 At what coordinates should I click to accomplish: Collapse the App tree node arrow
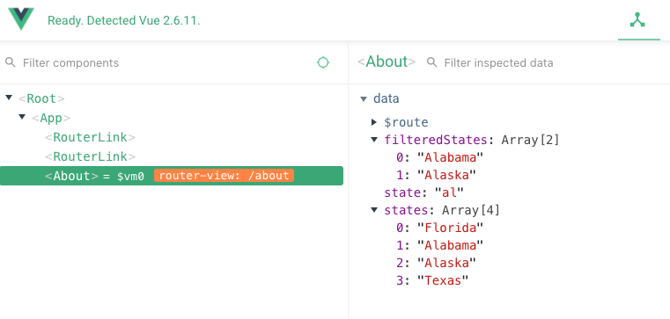click(22, 116)
